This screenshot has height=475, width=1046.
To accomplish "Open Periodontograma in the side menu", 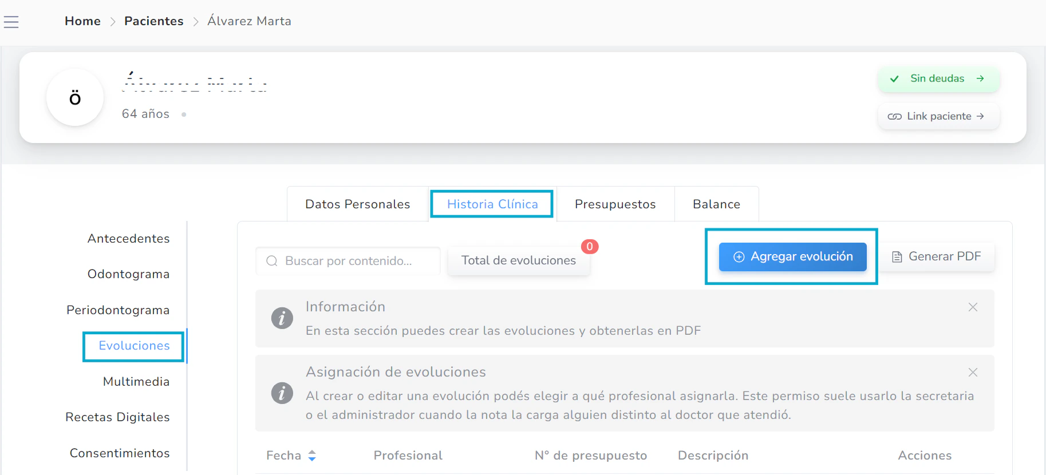I will [x=118, y=310].
